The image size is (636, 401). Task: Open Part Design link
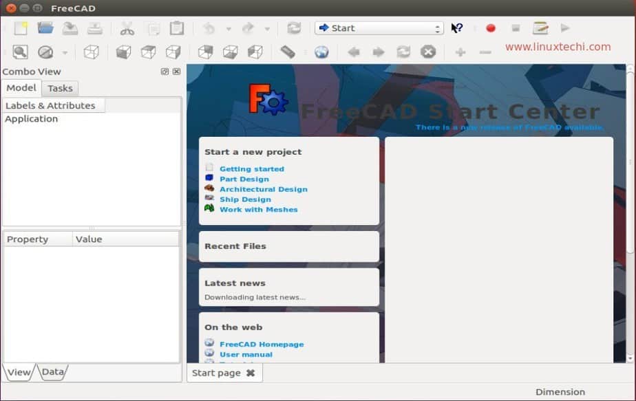tap(244, 180)
